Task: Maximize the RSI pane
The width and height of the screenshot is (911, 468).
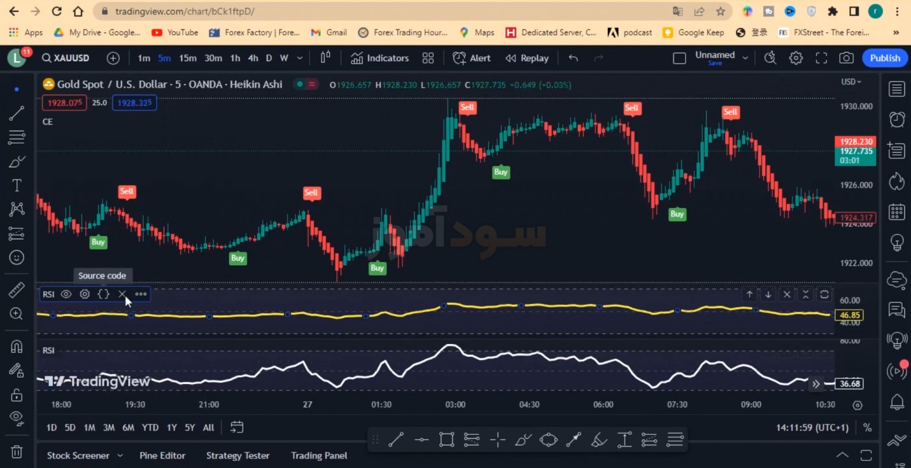Action: coord(824,294)
